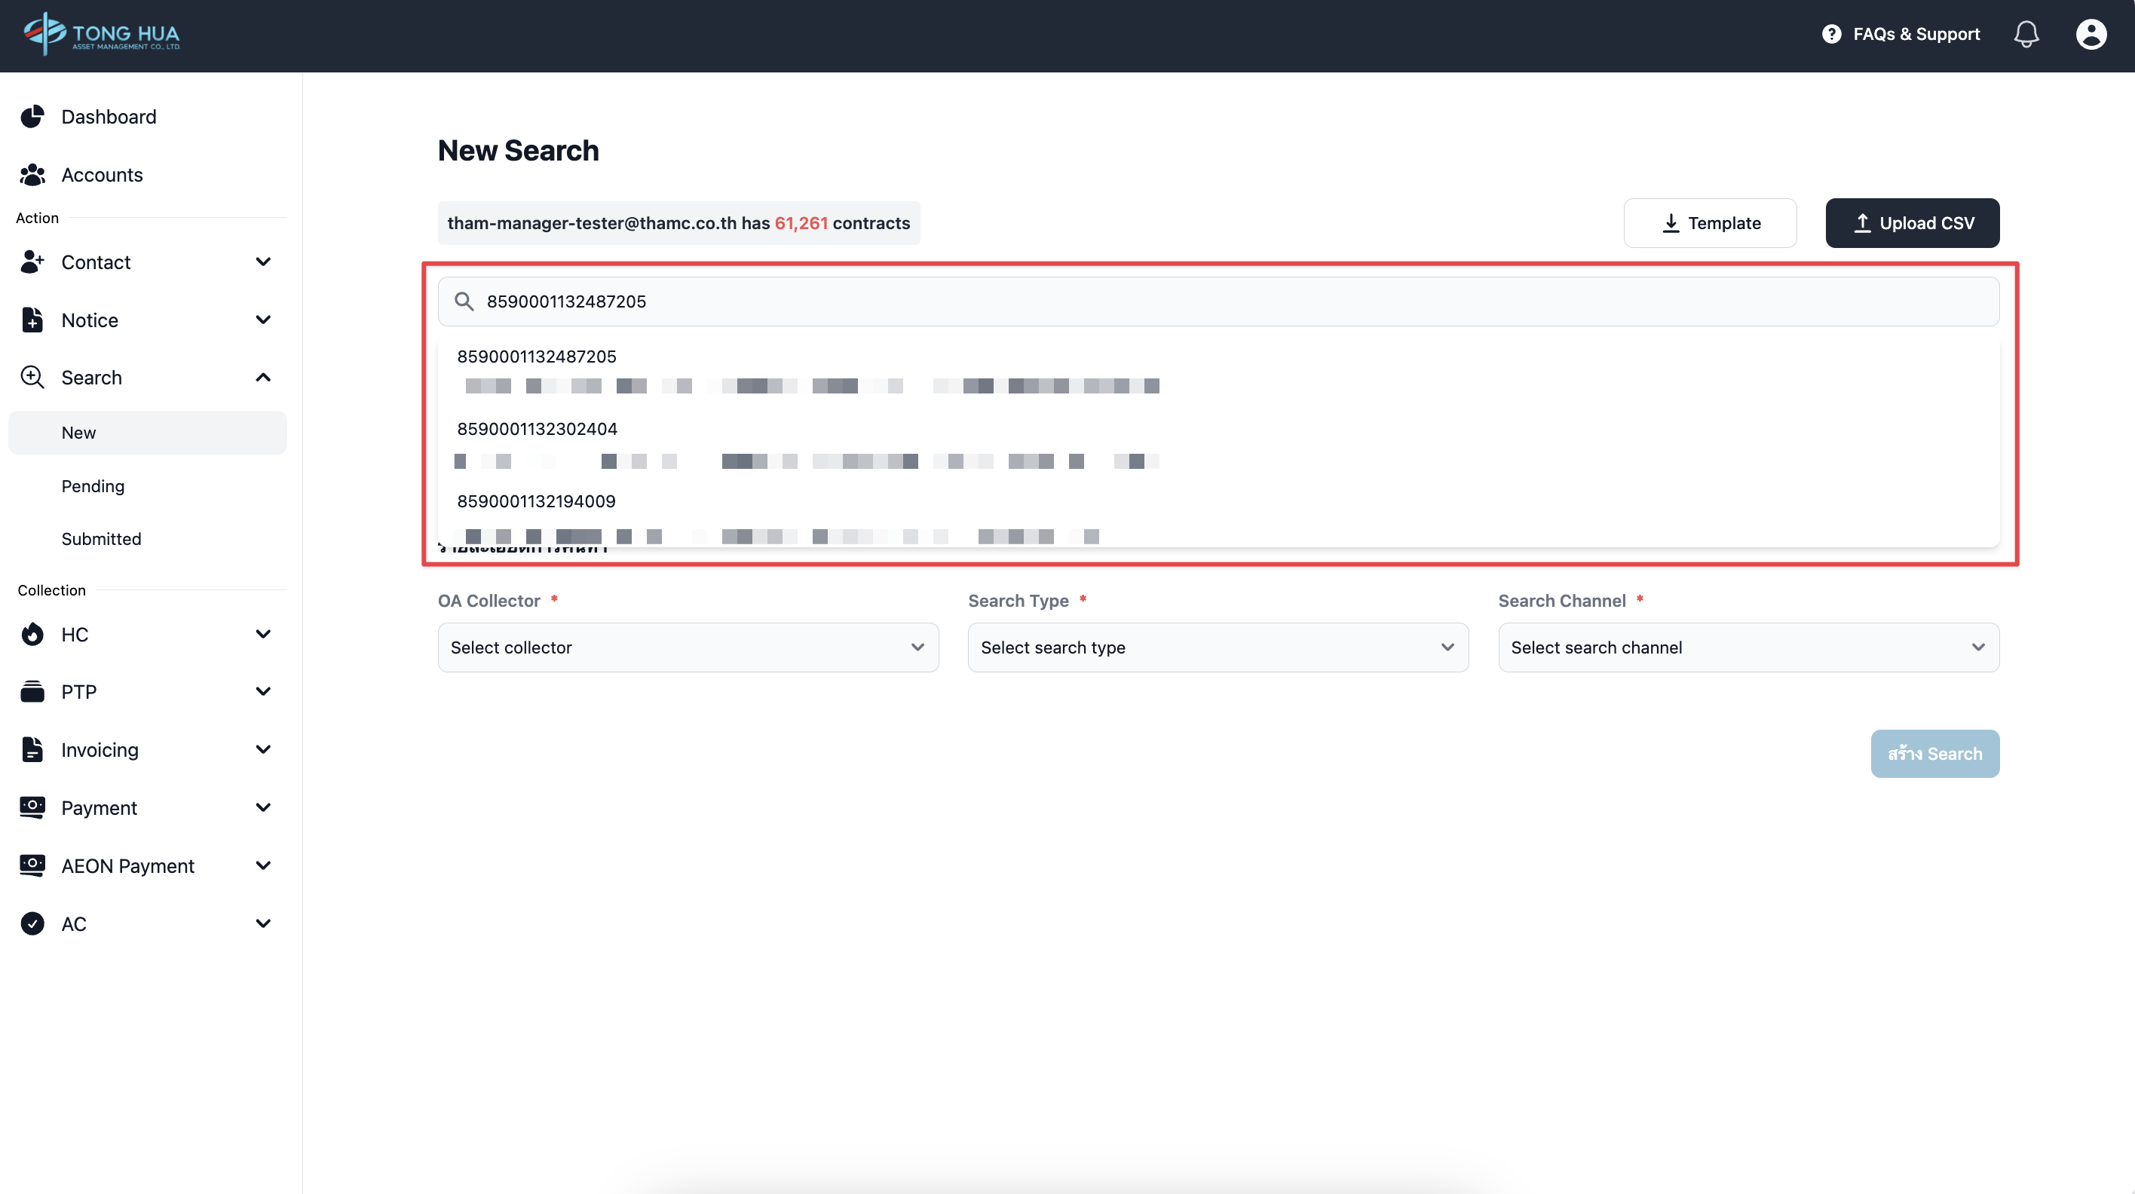
Task: Open the Select collector dropdown
Action: point(687,648)
